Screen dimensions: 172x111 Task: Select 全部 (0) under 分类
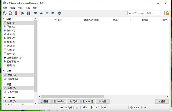click(x=18, y=75)
